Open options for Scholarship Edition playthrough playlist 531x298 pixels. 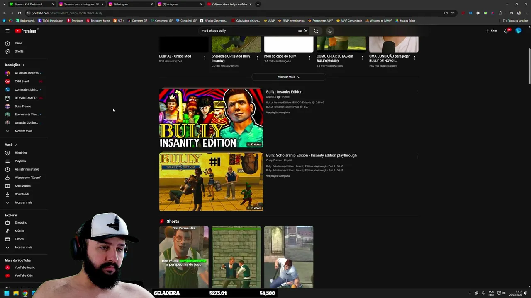pos(417,155)
